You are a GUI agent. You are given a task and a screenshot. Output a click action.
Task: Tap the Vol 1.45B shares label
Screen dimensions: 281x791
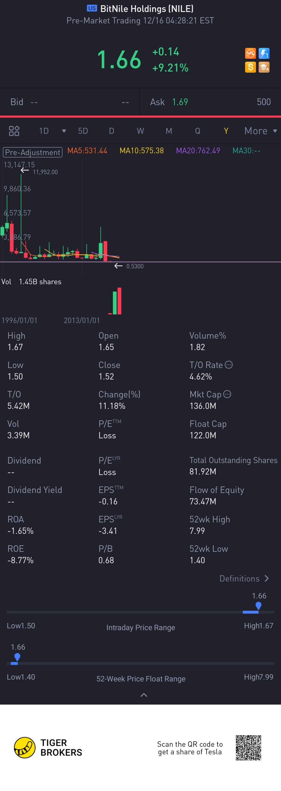pos(31,282)
